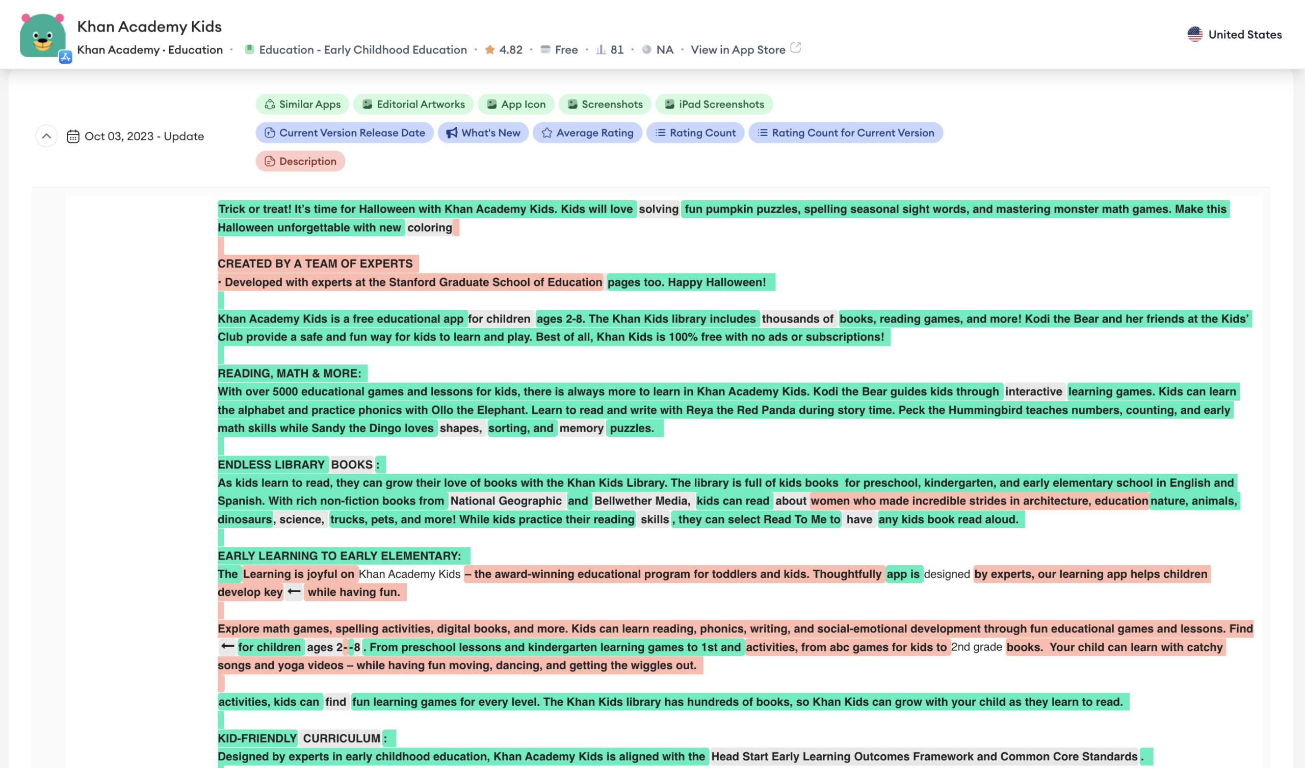Viewport: 1305px width, 768px height.
Task: Click the orange star rating icon
Action: point(489,50)
